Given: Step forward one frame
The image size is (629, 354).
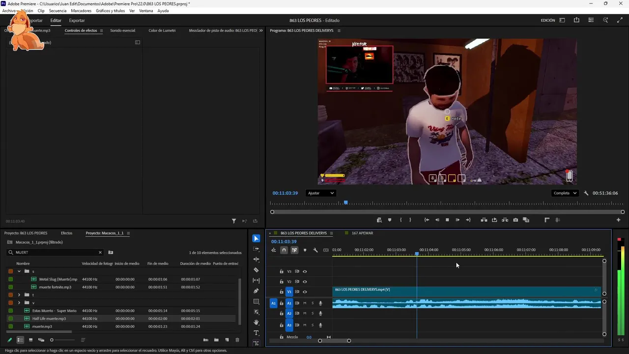Looking at the screenshot, I should click(x=457, y=220).
